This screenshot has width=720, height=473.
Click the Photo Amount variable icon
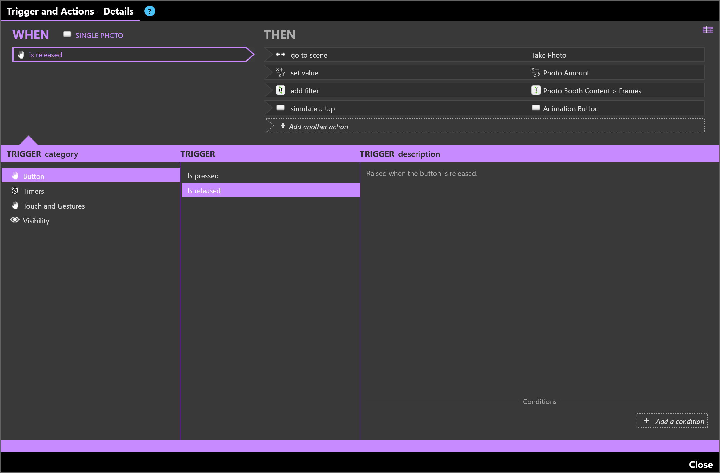[535, 72]
